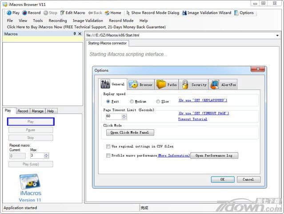Viewport: 284px width, 214px height.
Task: Click the Play (Loop) button
Action: 31,164
